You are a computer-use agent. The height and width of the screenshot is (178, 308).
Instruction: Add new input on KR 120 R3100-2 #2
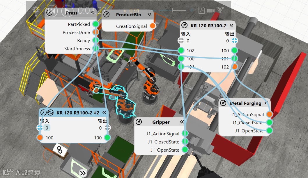coord(40,128)
